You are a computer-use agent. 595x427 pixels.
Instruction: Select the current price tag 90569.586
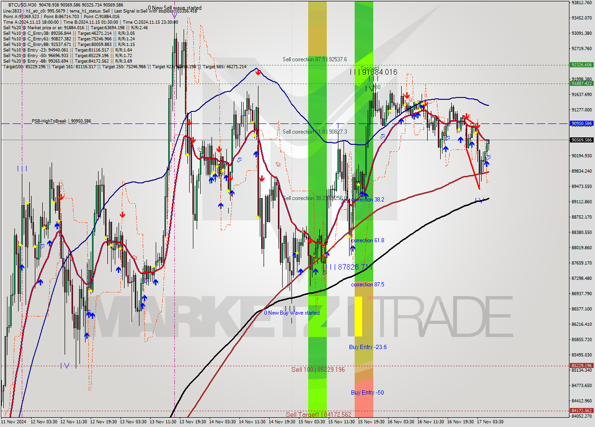coord(582,140)
